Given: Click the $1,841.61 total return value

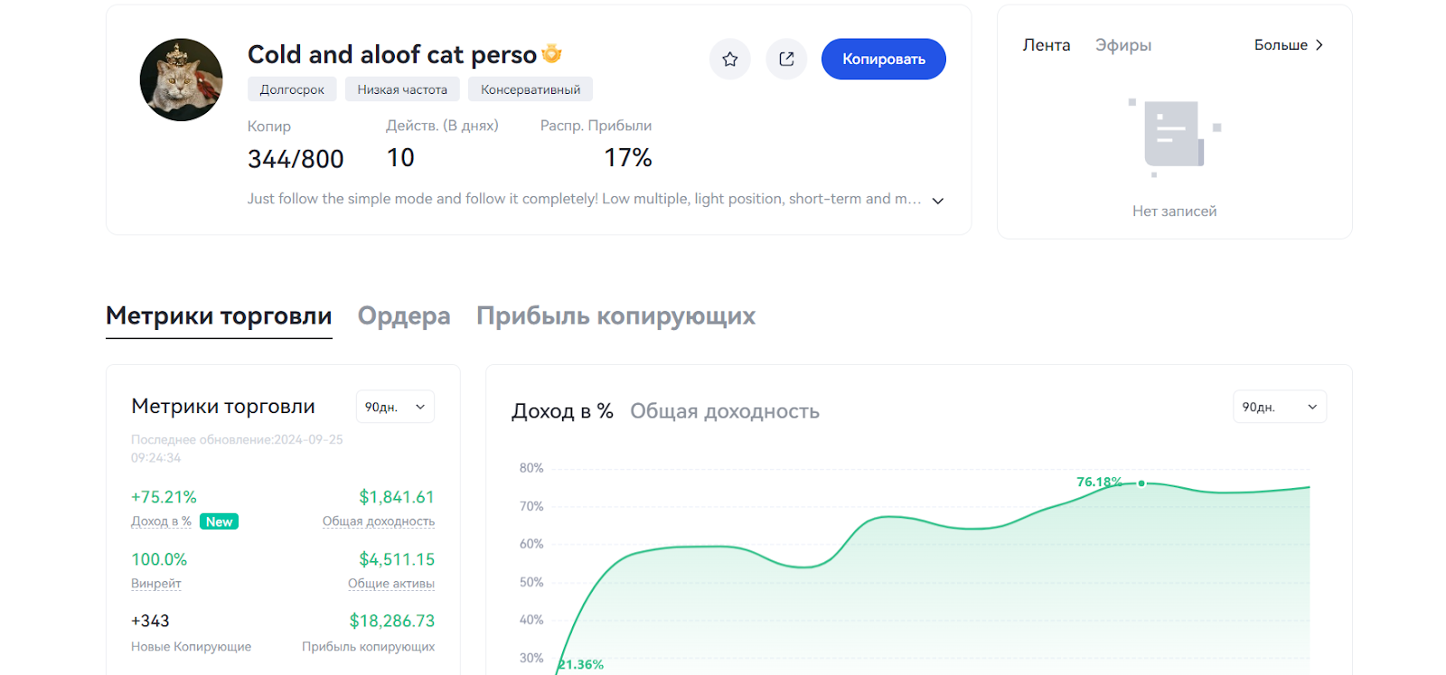Looking at the screenshot, I should pos(397,497).
